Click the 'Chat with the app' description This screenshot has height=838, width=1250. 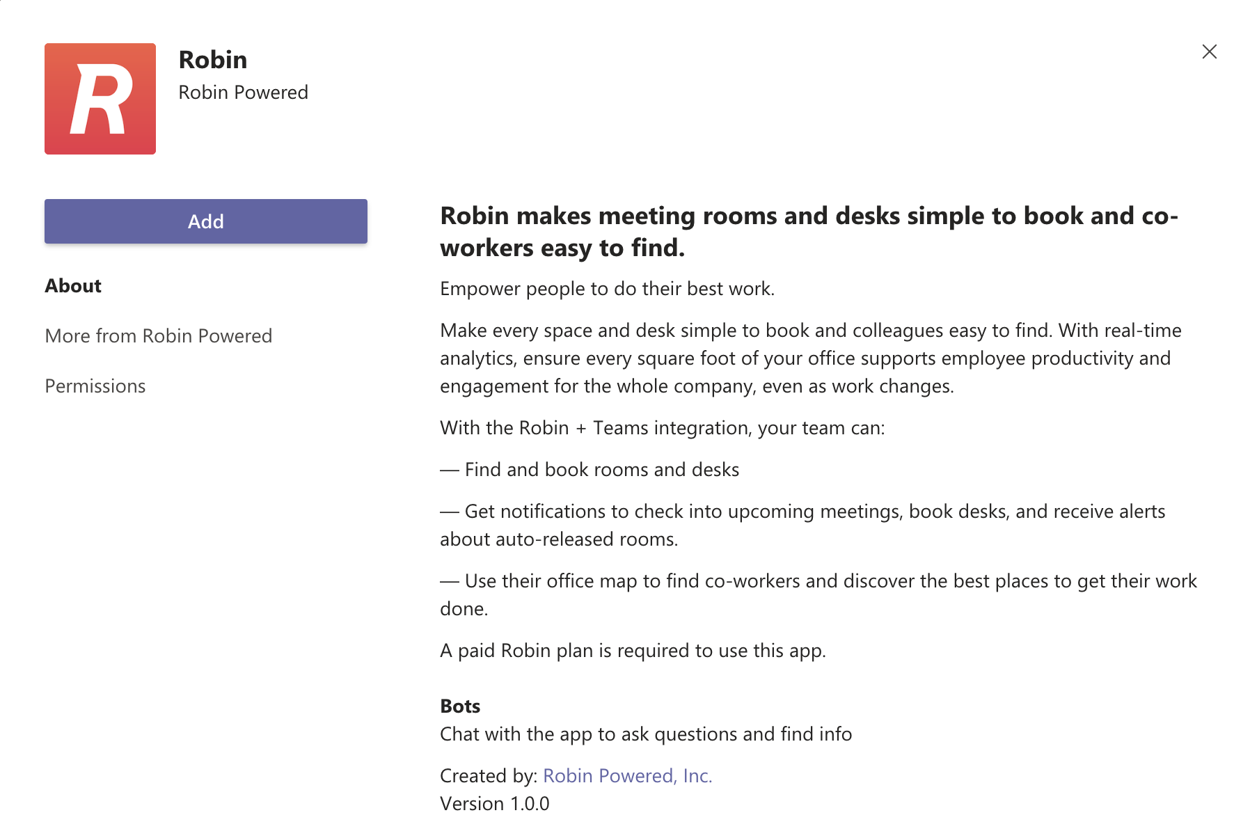click(x=645, y=734)
